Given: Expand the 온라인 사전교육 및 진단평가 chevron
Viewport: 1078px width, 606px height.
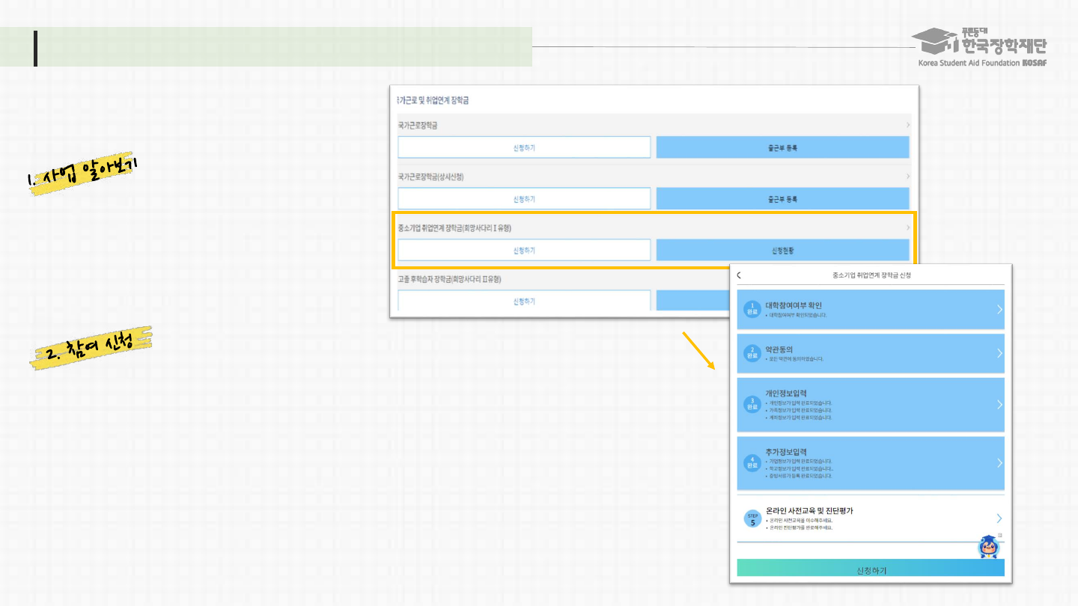Looking at the screenshot, I should 999,518.
